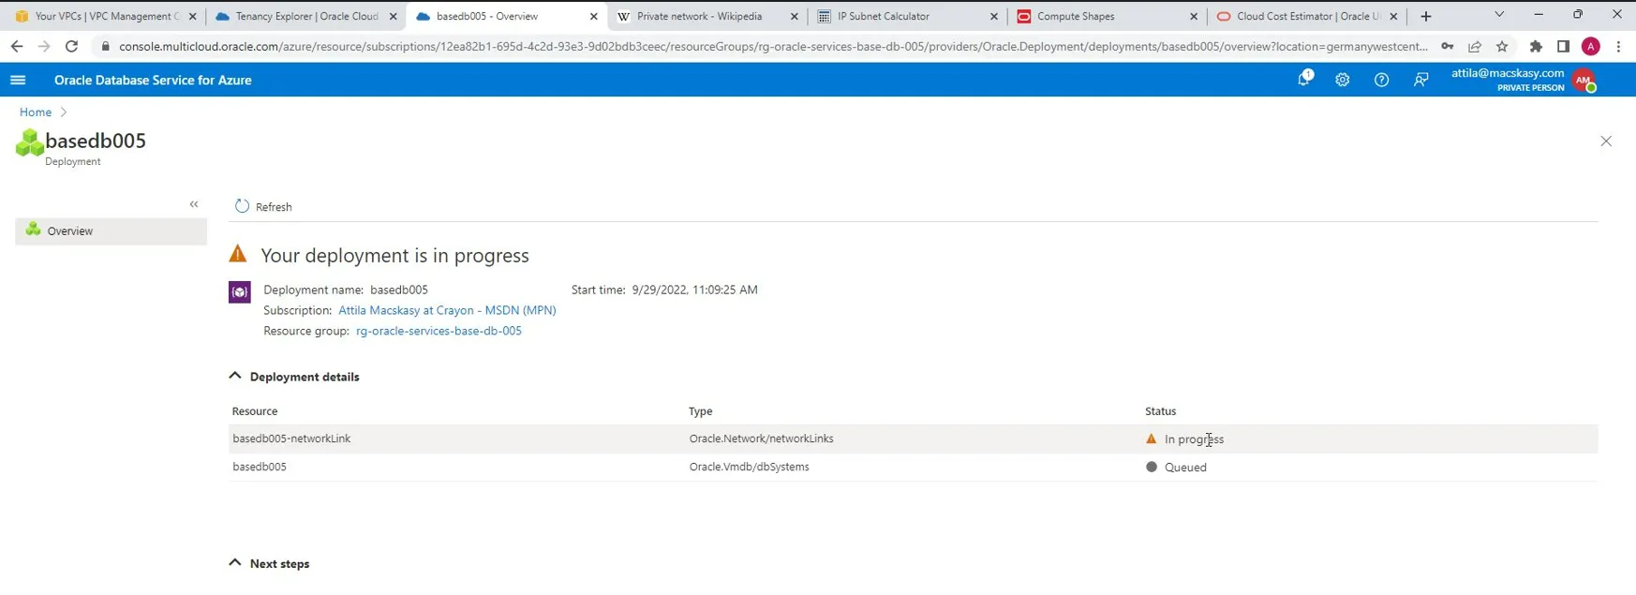Switch to Tenancy Explorer browser tab
The width and height of the screenshot is (1636, 595).
(305, 16)
